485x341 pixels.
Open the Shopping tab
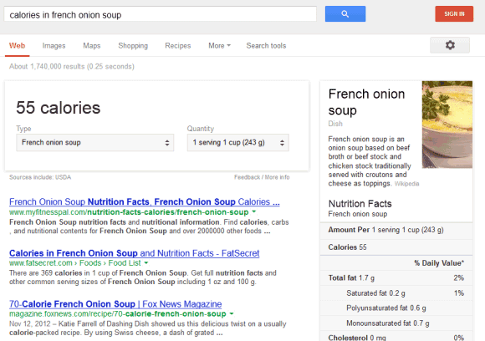(133, 46)
